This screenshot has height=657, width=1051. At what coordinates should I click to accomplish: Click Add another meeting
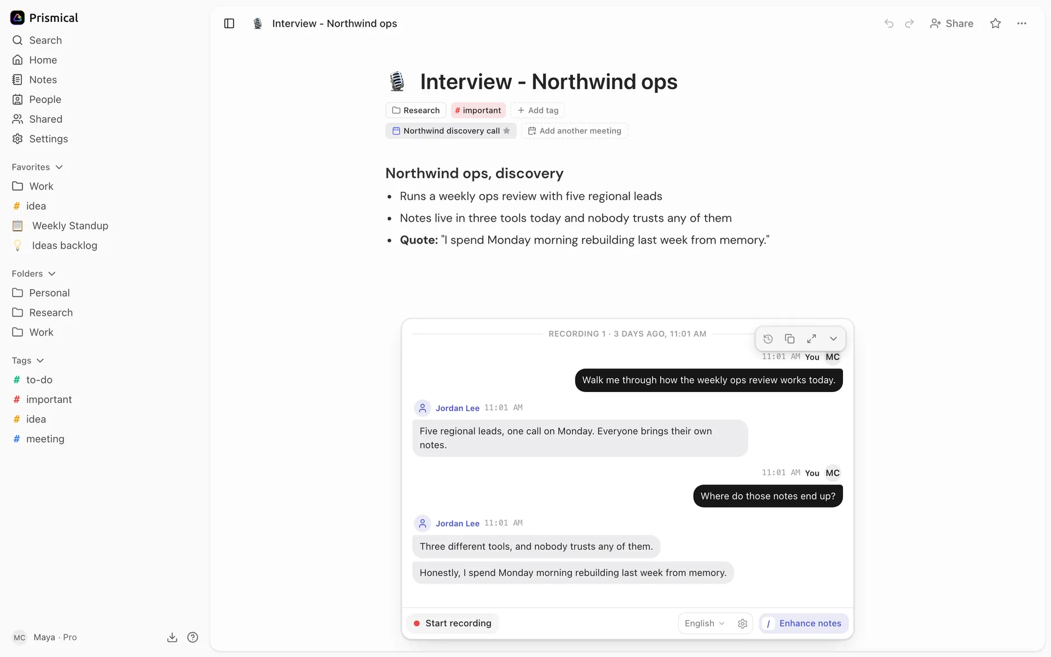click(x=575, y=131)
